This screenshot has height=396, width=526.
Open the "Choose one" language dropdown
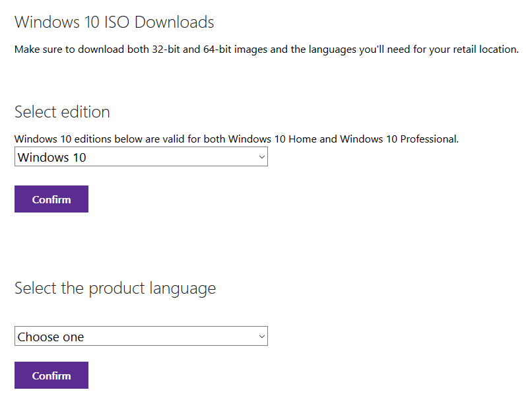click(x=141, y=336)
